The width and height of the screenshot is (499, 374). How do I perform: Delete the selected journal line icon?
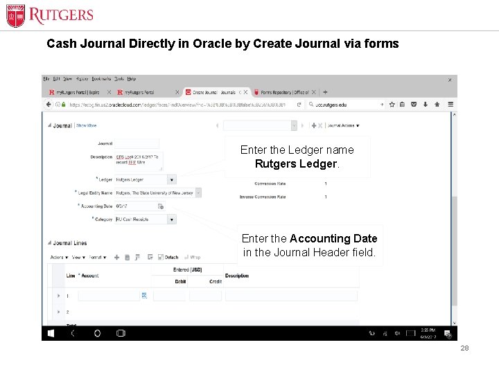tap(127, 257)
